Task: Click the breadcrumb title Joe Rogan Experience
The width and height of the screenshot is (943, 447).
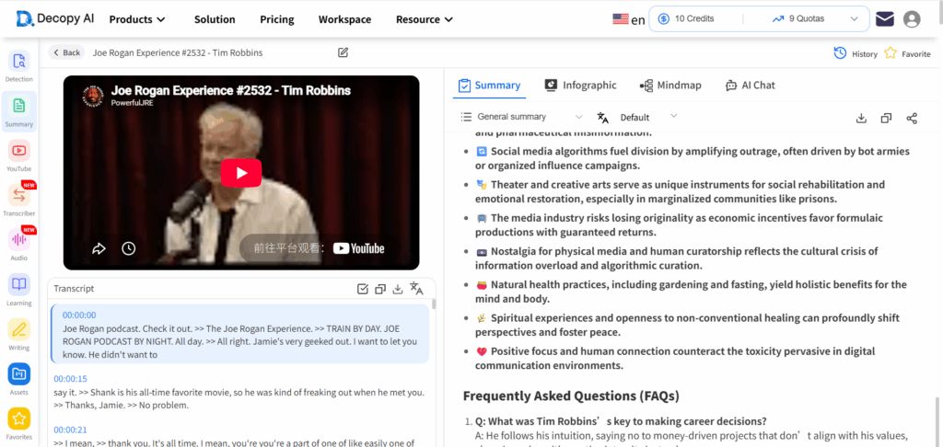Action: (x=178, y=52)
